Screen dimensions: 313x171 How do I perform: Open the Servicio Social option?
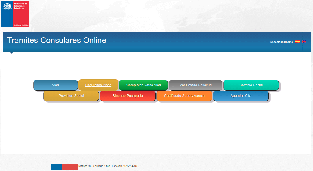[x=251, y=85]
